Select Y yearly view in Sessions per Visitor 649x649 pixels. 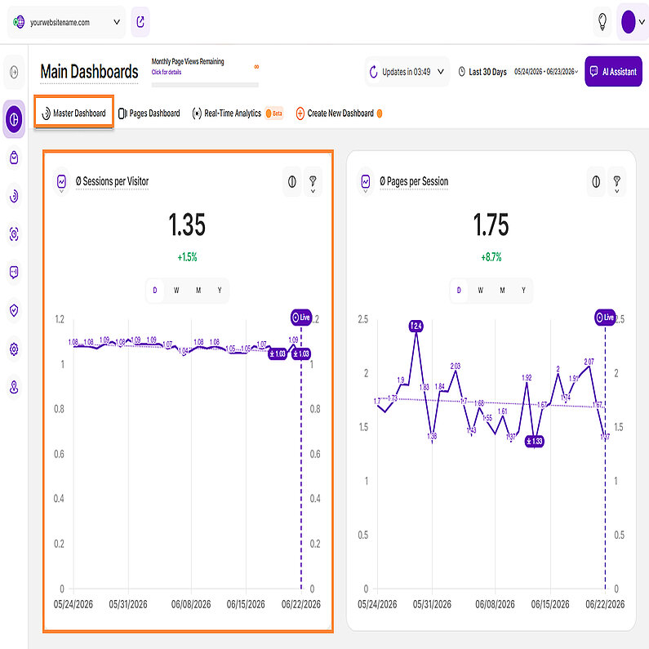(x=220, y=290)
